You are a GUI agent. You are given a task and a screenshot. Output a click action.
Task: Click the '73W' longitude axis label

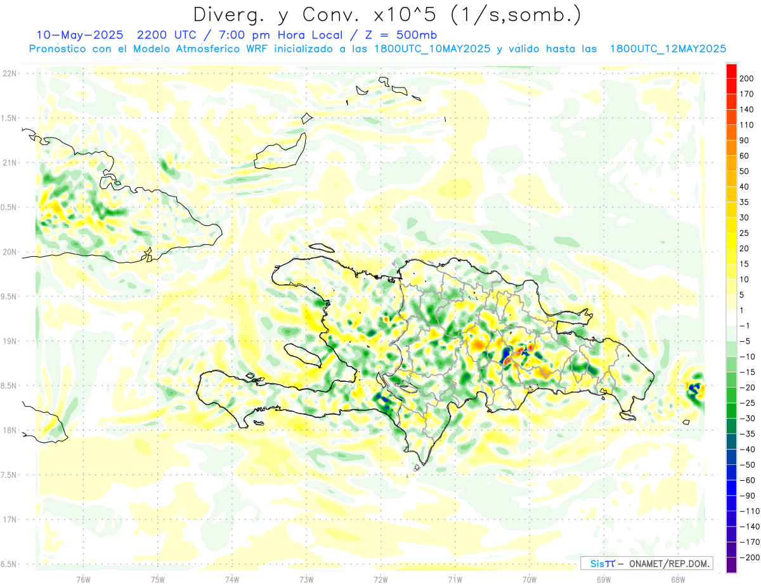[306, 580]
